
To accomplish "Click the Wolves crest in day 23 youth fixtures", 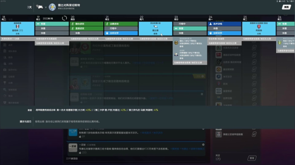I will (x=176, y=43).
